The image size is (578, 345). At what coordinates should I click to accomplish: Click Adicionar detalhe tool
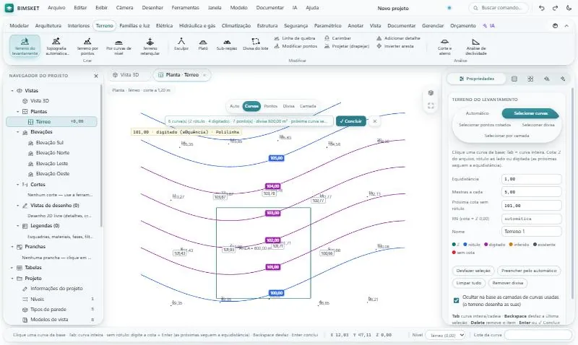click(x=398, y=38)
